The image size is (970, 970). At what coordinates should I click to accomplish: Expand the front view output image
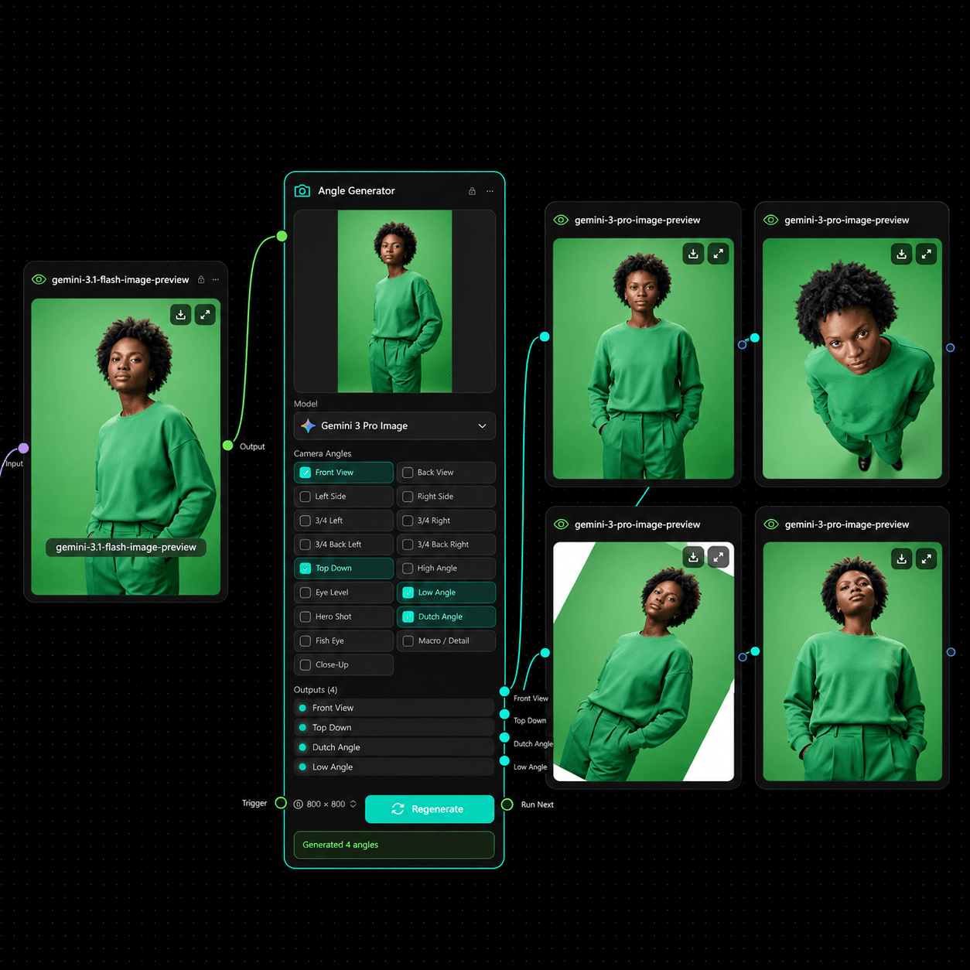[x=718, y=254]
